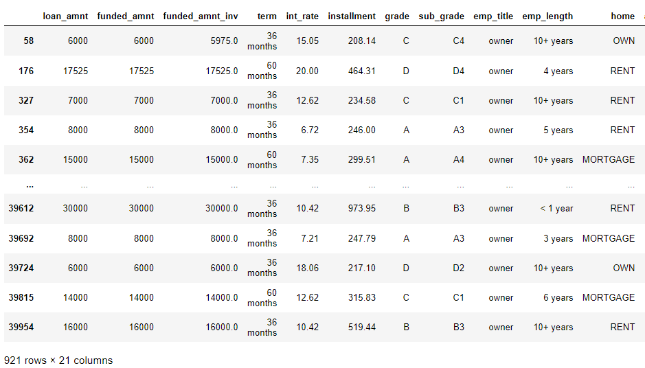Click row index 58
Image resolution: width=645 pixels, height=368 pixels.
tap(28, 41)
